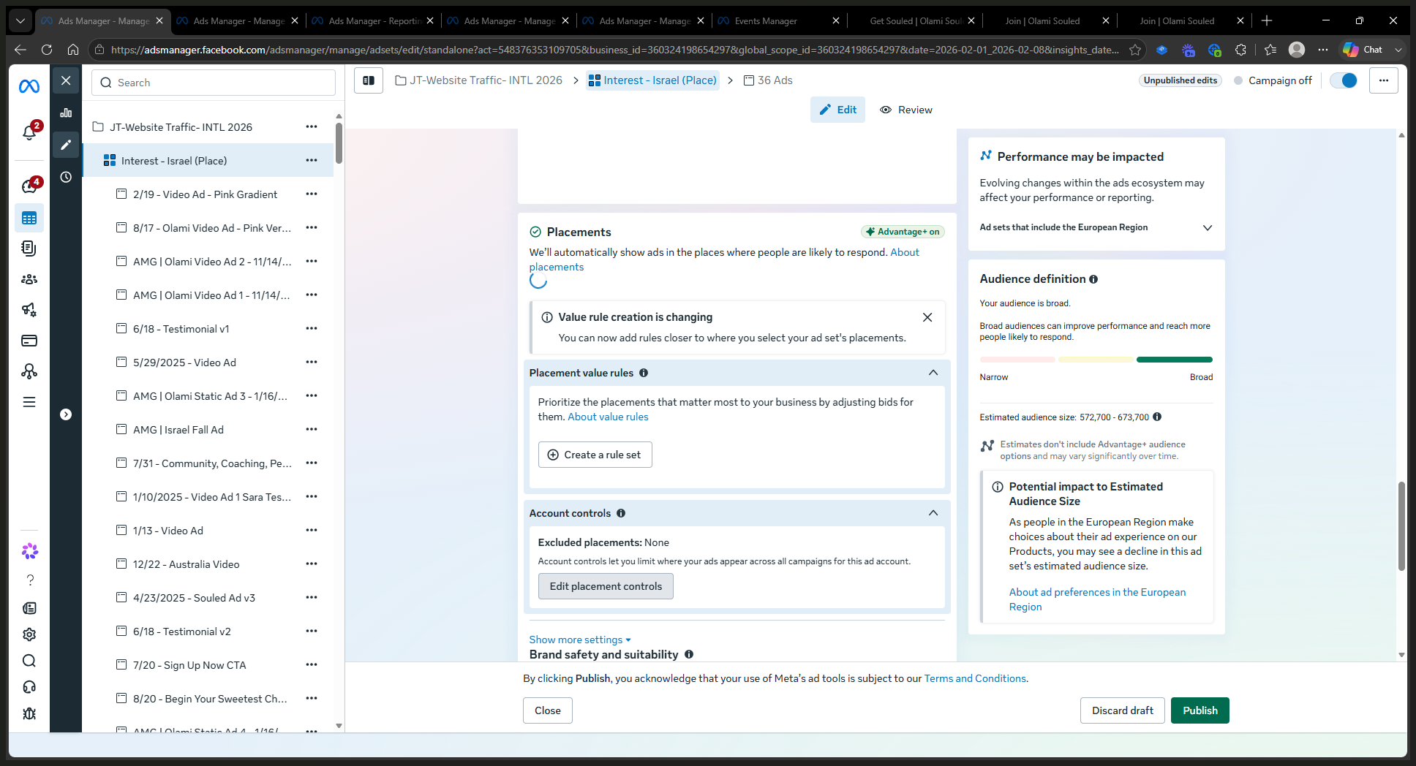Viewport: 1416px width, 766px height.
Task: Expand Ad sets that include European Region
Action: click(1208, 227)
